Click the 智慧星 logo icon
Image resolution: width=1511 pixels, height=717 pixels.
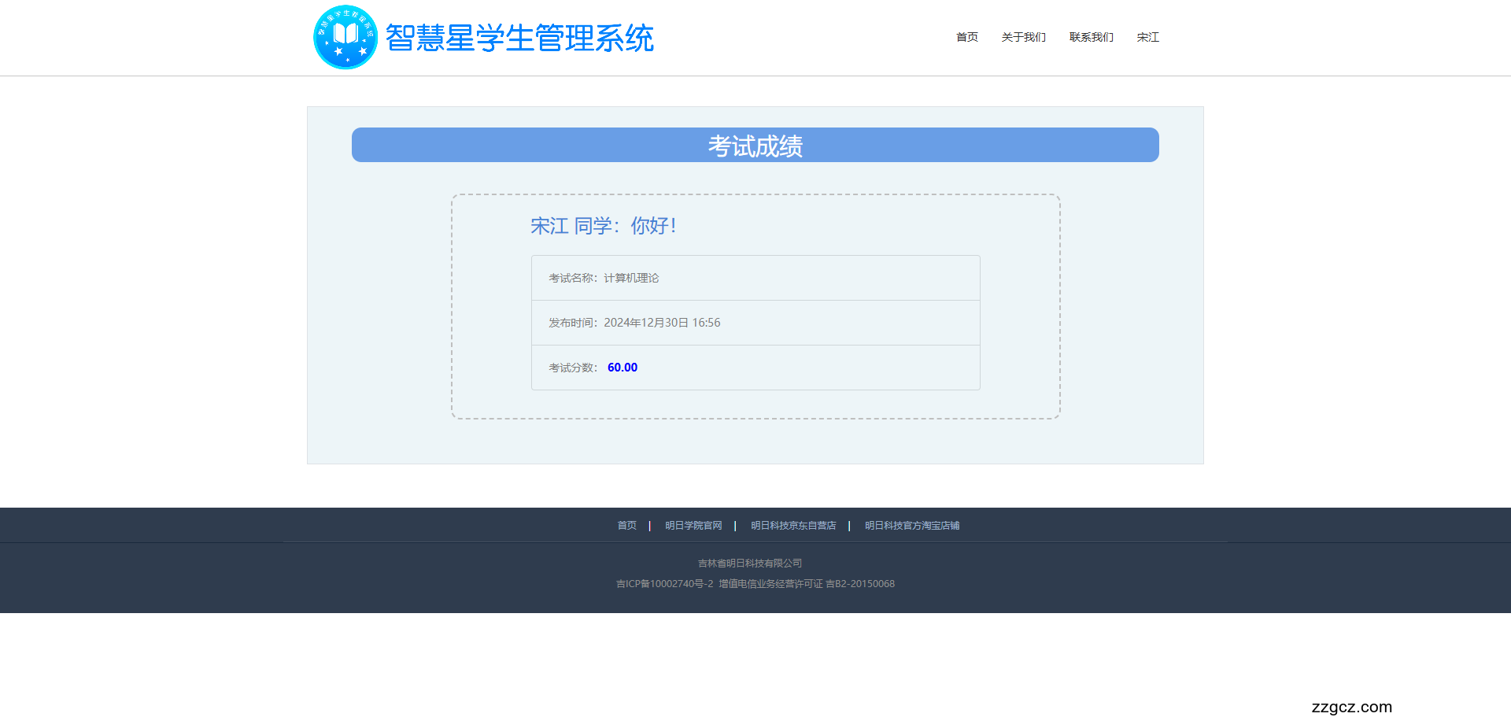coord(345,37)
